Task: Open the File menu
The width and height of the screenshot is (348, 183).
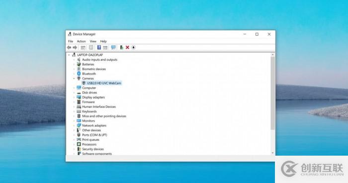Action: coord(71,41)
